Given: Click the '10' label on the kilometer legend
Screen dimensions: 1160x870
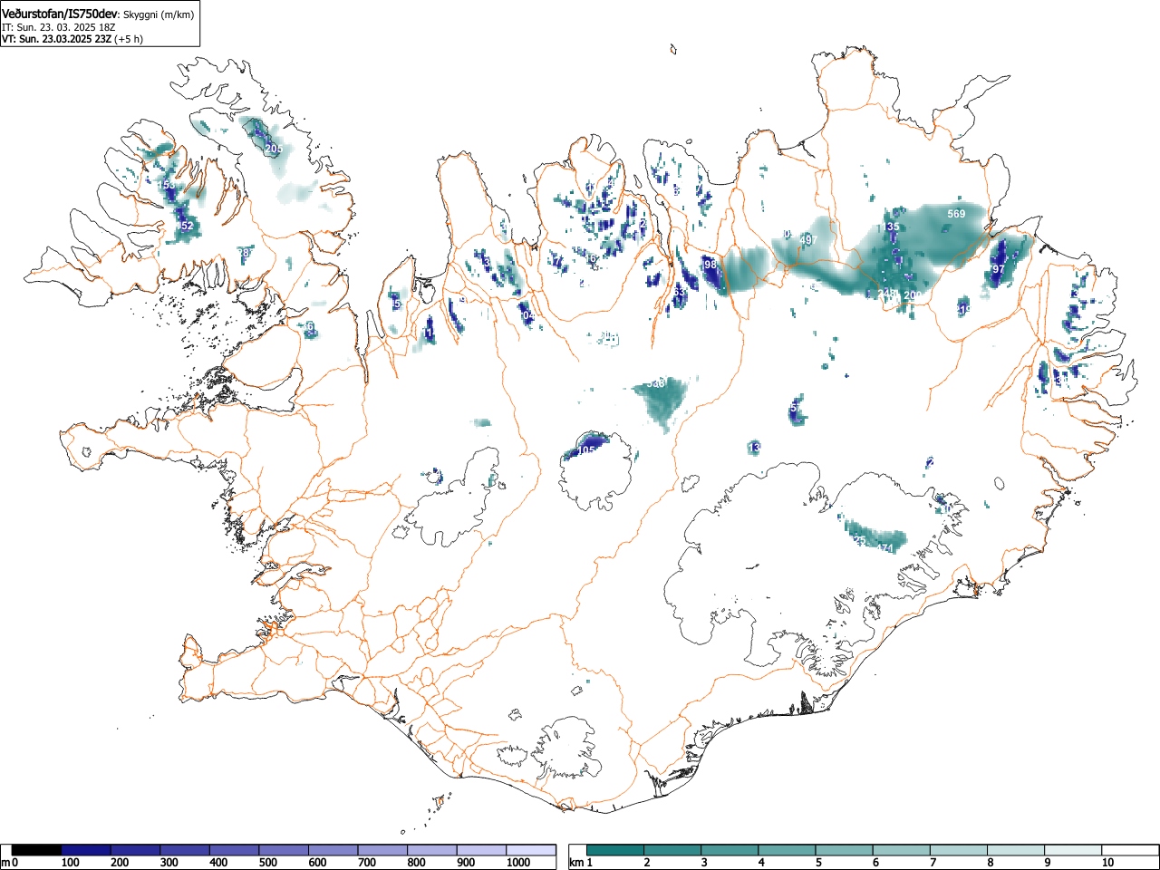Looking at the screenshot, I should 1107,863.
